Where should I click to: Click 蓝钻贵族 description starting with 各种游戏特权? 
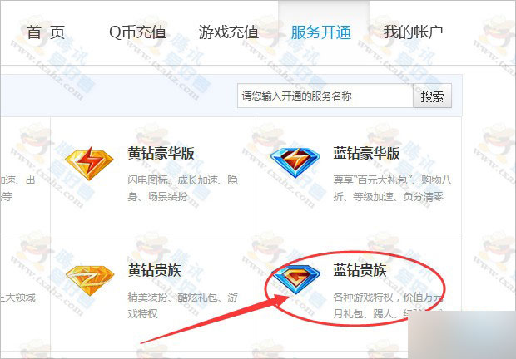tap(389, 306)
